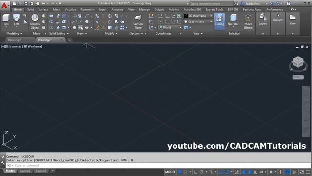Open the AutoCAD application menu

[4, 5]
